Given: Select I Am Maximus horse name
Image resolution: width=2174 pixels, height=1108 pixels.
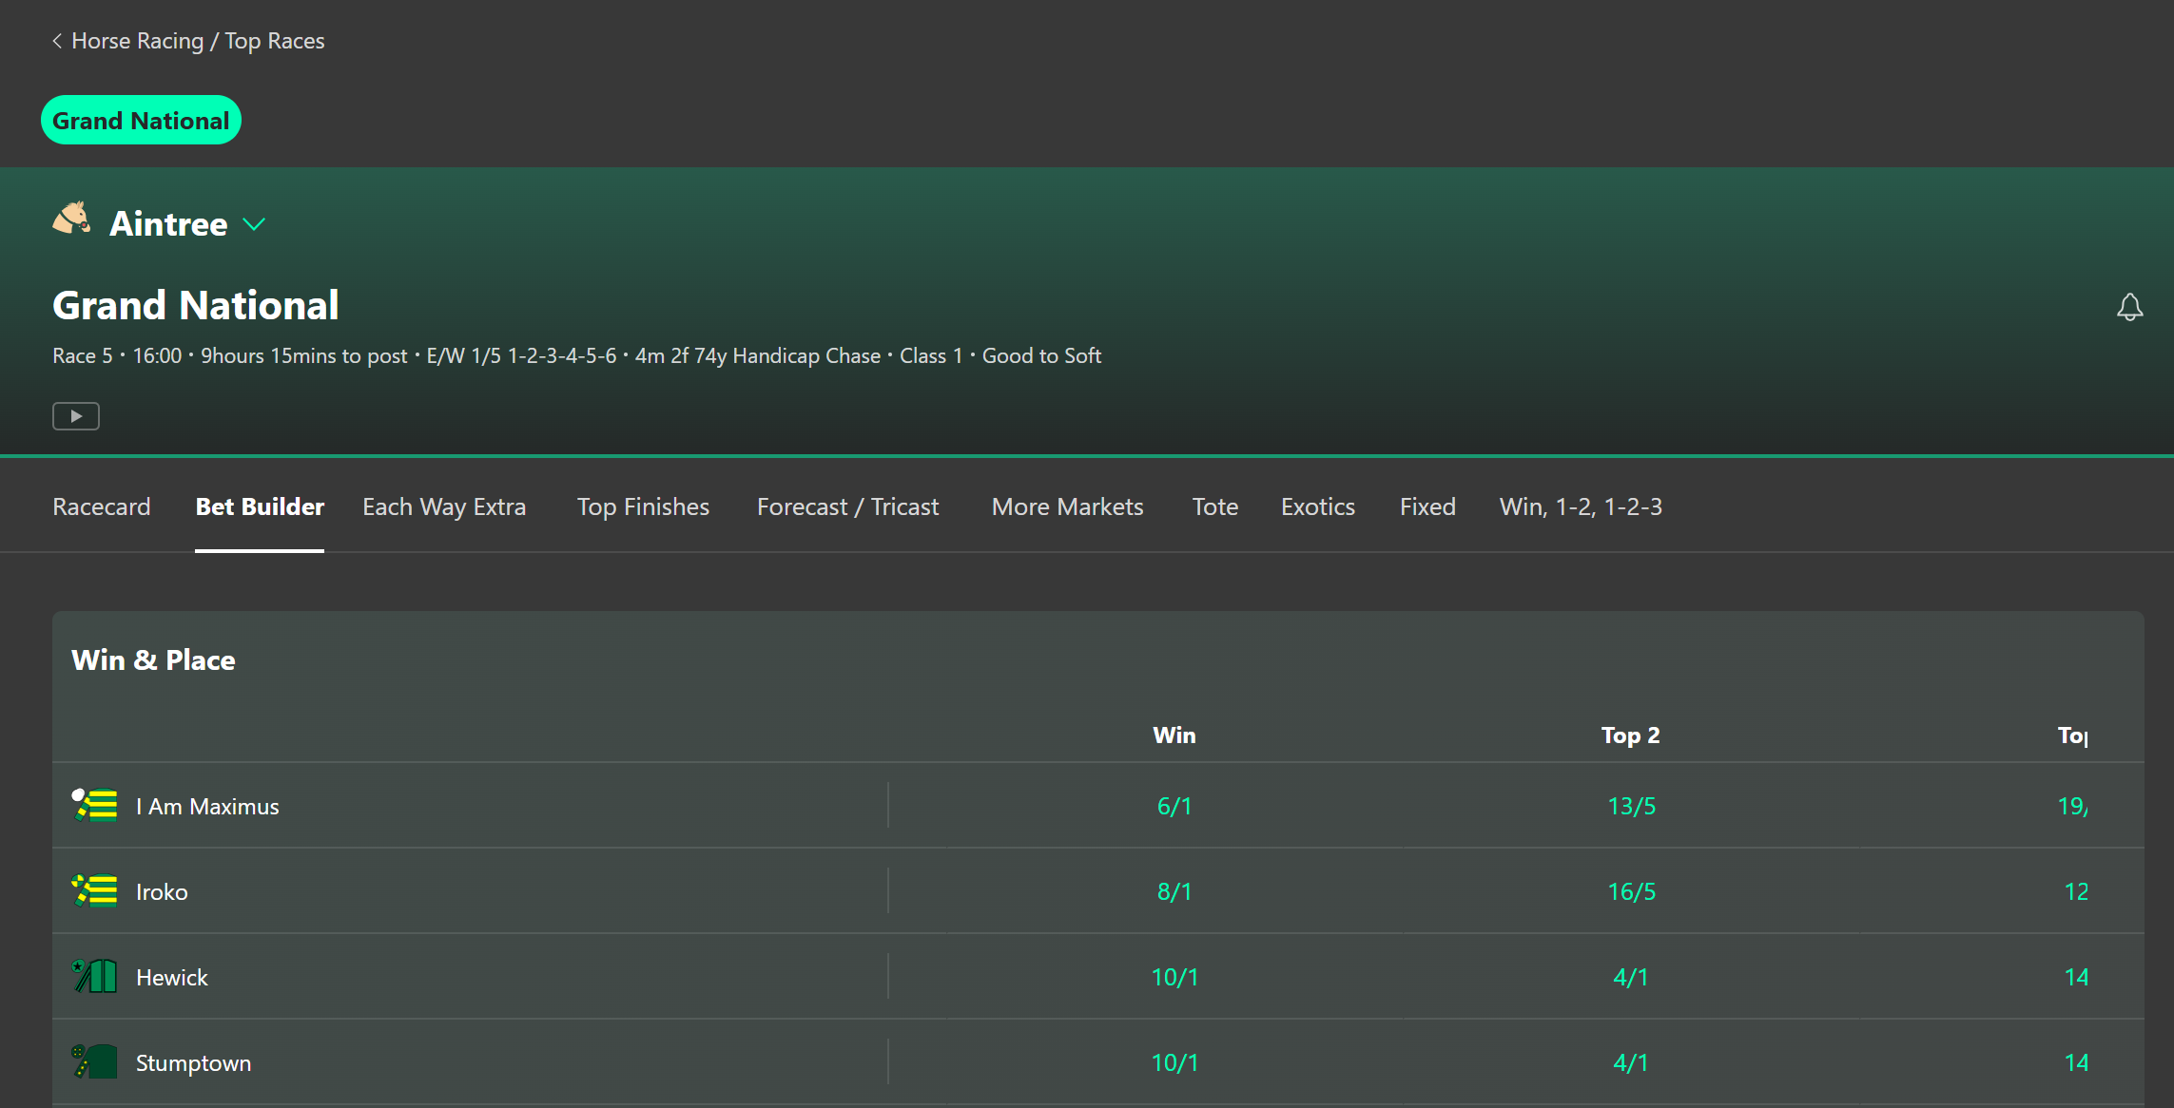Looking at the screenshot, I should [x=207, y=806].
